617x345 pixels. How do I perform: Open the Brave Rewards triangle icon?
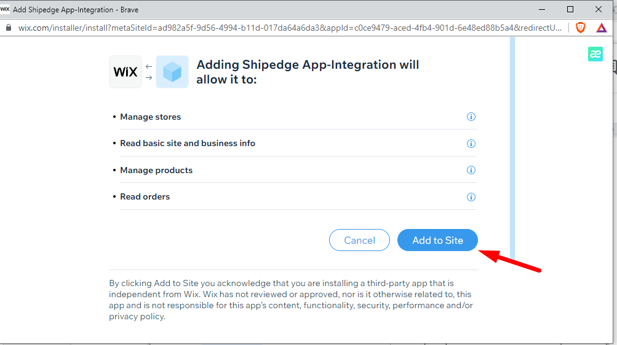point(601,28)
